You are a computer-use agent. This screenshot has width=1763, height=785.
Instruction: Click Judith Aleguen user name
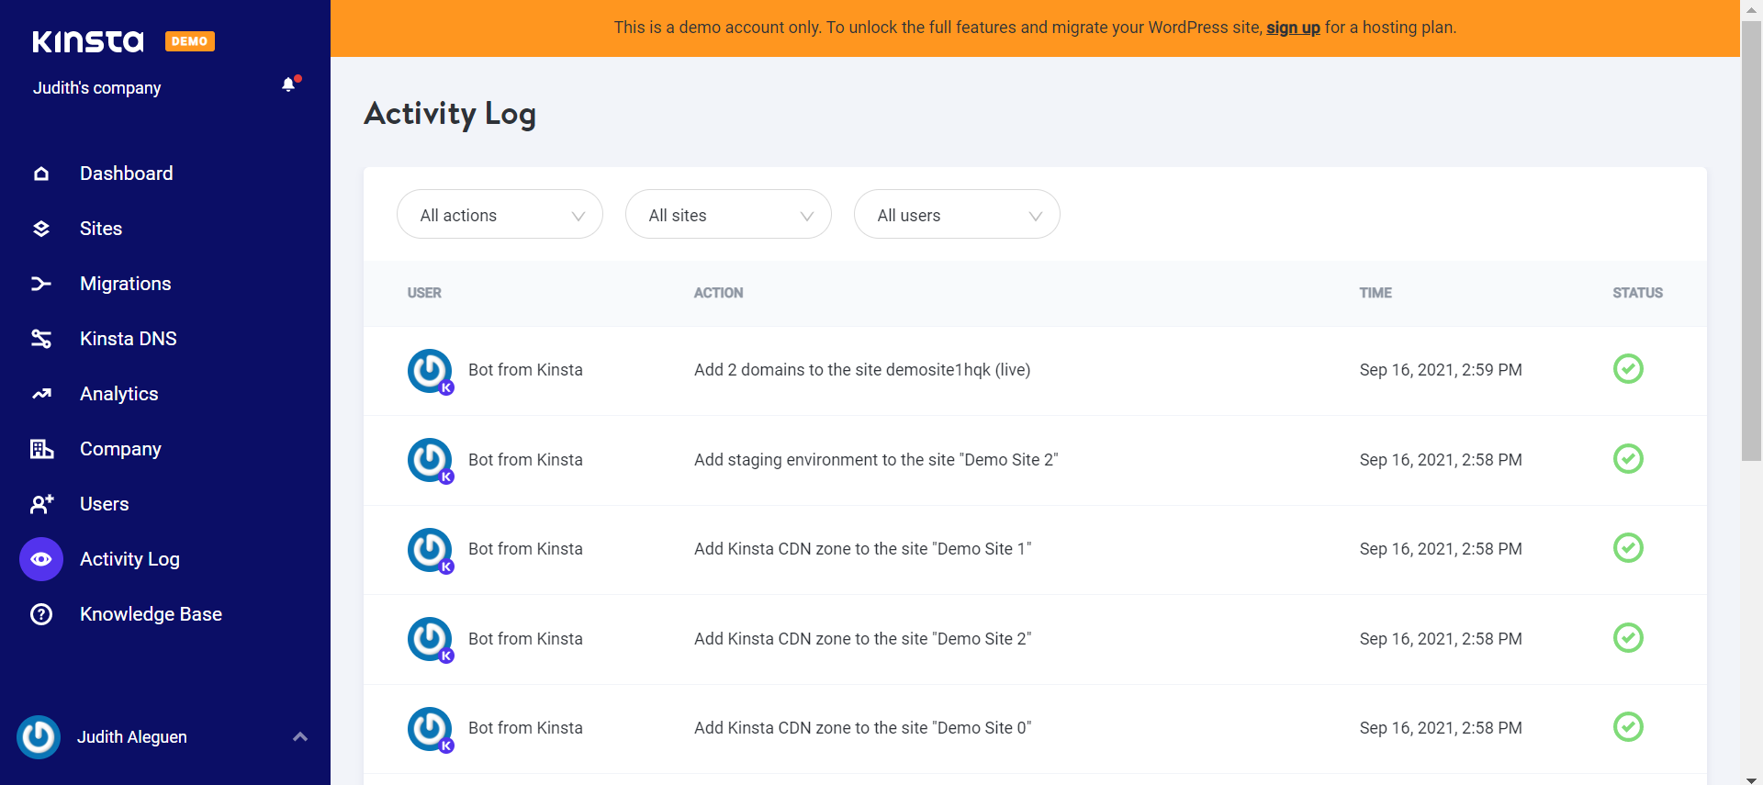point(132,737)
